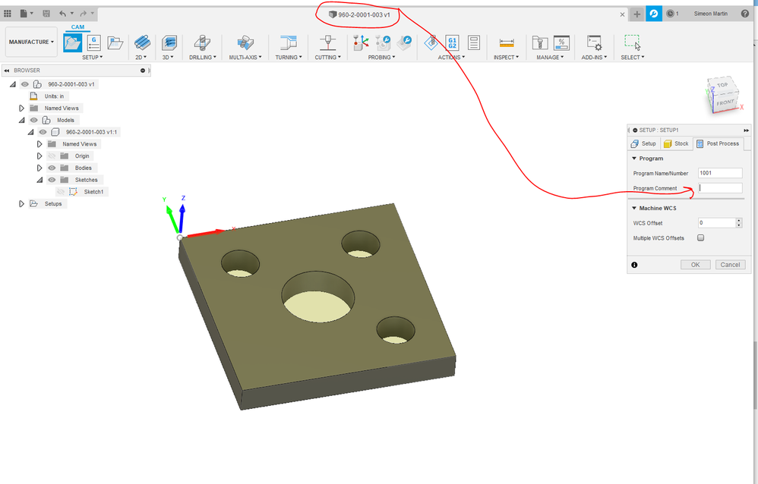Open the INSPECT dropdown menu
Image resolution: width=758 pixels, height=484 pixels.
[506, 57]
